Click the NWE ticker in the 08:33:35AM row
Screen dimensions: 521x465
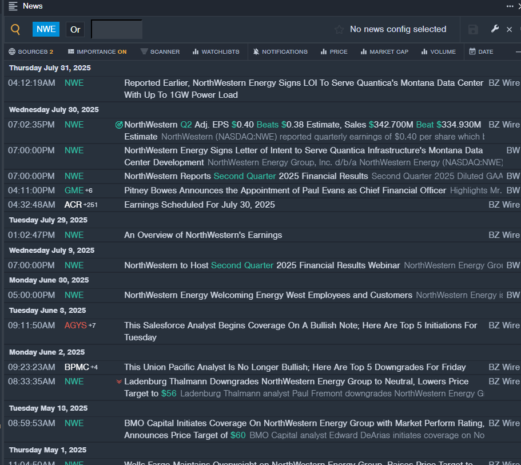pyautogui.click(x=74, y=381)
